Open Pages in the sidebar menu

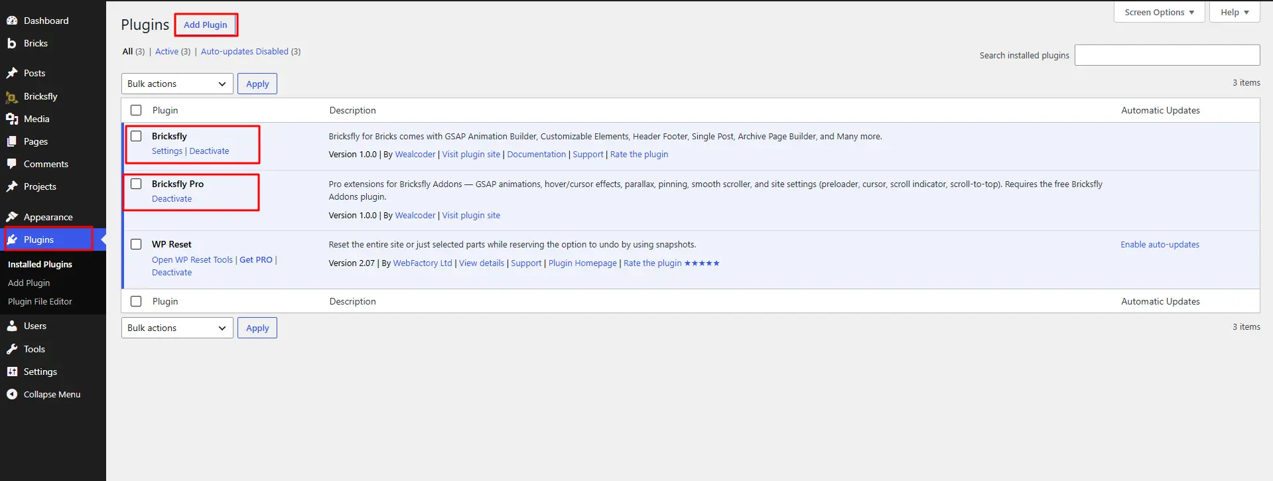point(36,141)
